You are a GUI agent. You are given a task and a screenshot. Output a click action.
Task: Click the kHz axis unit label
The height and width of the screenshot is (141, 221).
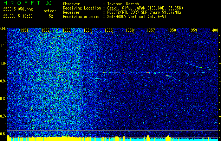coord(3,29)
